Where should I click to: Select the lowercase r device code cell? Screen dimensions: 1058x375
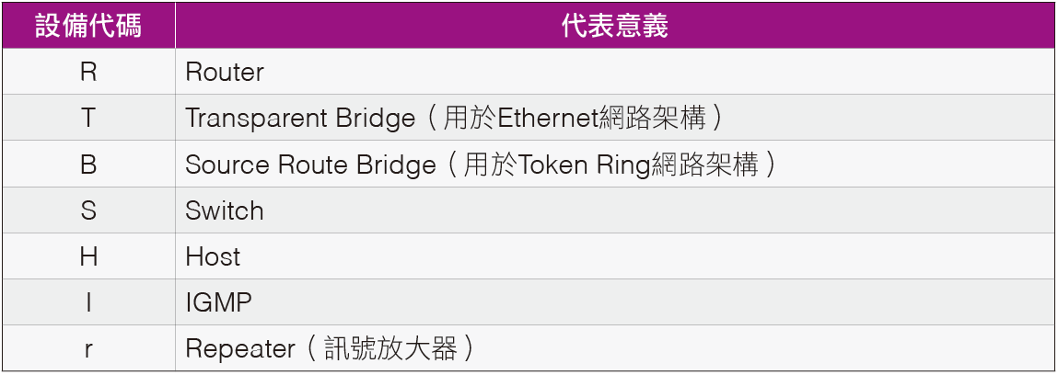[x=88, y=348]
